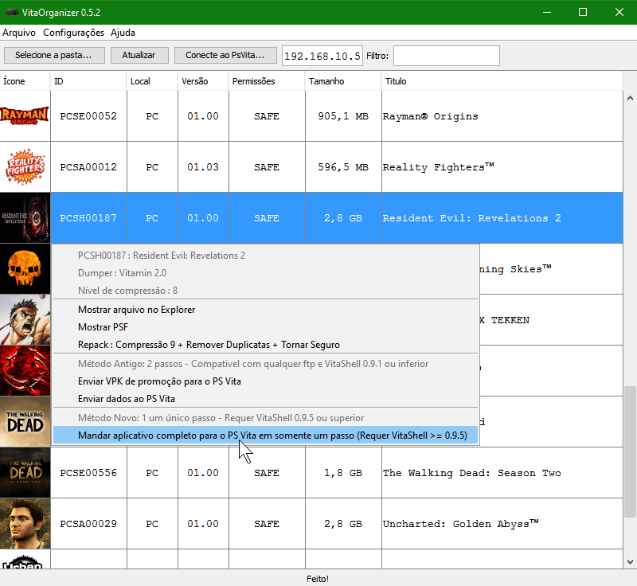Choose Mostrar arquivo no Explorer
This screenshot has width=637, height=586.
266,310
